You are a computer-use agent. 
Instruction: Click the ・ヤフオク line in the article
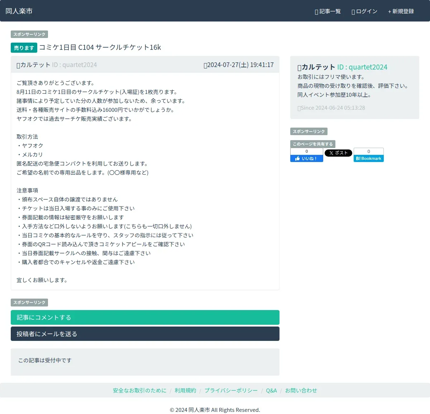point(30,146)
